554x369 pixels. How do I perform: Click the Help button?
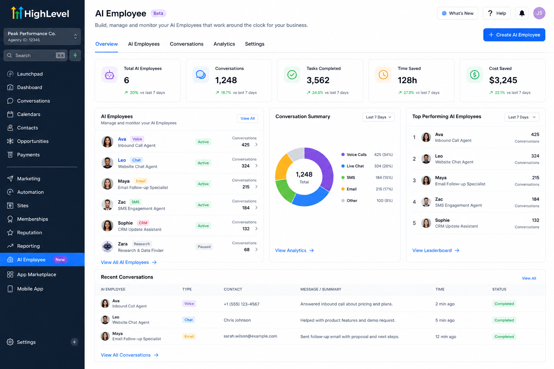(x=497, y=13)
